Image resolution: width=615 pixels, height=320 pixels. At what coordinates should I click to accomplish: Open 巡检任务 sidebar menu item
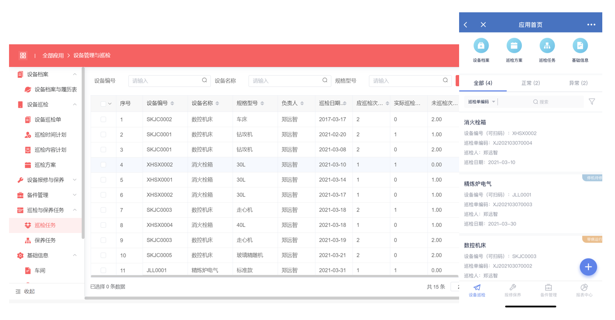pyautogui.click(x=45, y=225)
